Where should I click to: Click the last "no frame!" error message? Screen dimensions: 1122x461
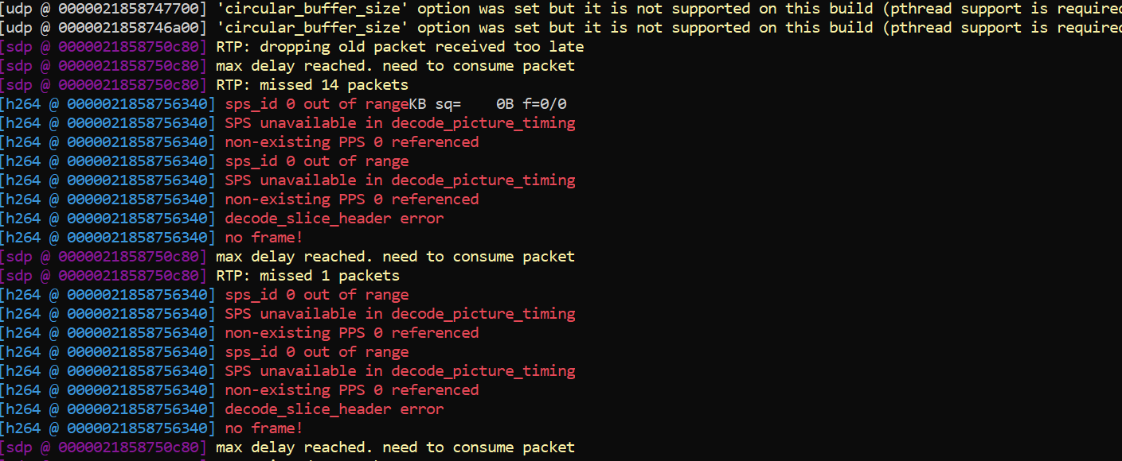(264, 428)
